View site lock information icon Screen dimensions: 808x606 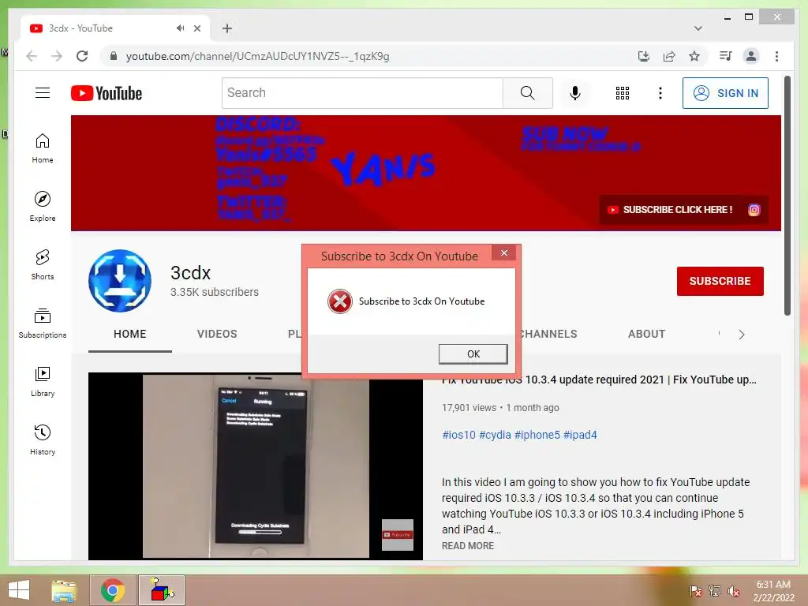pyautogui.click(x=114, y=56)
